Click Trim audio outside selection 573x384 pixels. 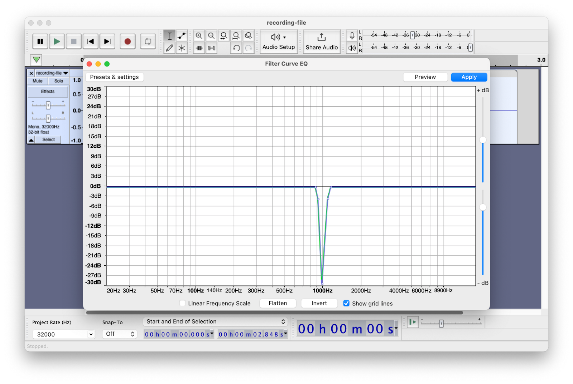coord(199,48)
